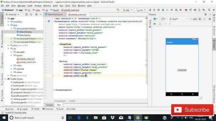Click Zoom to Fit icon in Preview
216x121 pixels.
(204, 19)
